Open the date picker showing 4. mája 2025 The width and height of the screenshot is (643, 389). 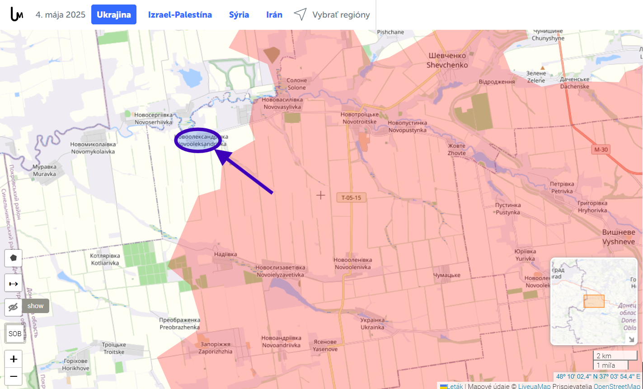(x=61, y=15)
